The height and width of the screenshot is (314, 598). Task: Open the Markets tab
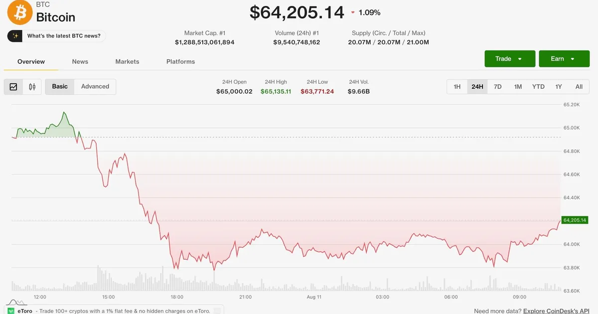pyautogui.click(x=127, y=62)
